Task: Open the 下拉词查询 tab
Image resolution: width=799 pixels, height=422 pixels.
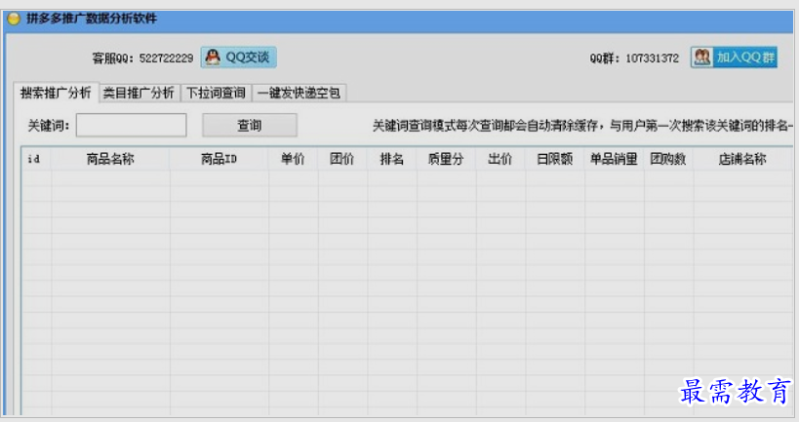Action: click(x=216, y=93)
